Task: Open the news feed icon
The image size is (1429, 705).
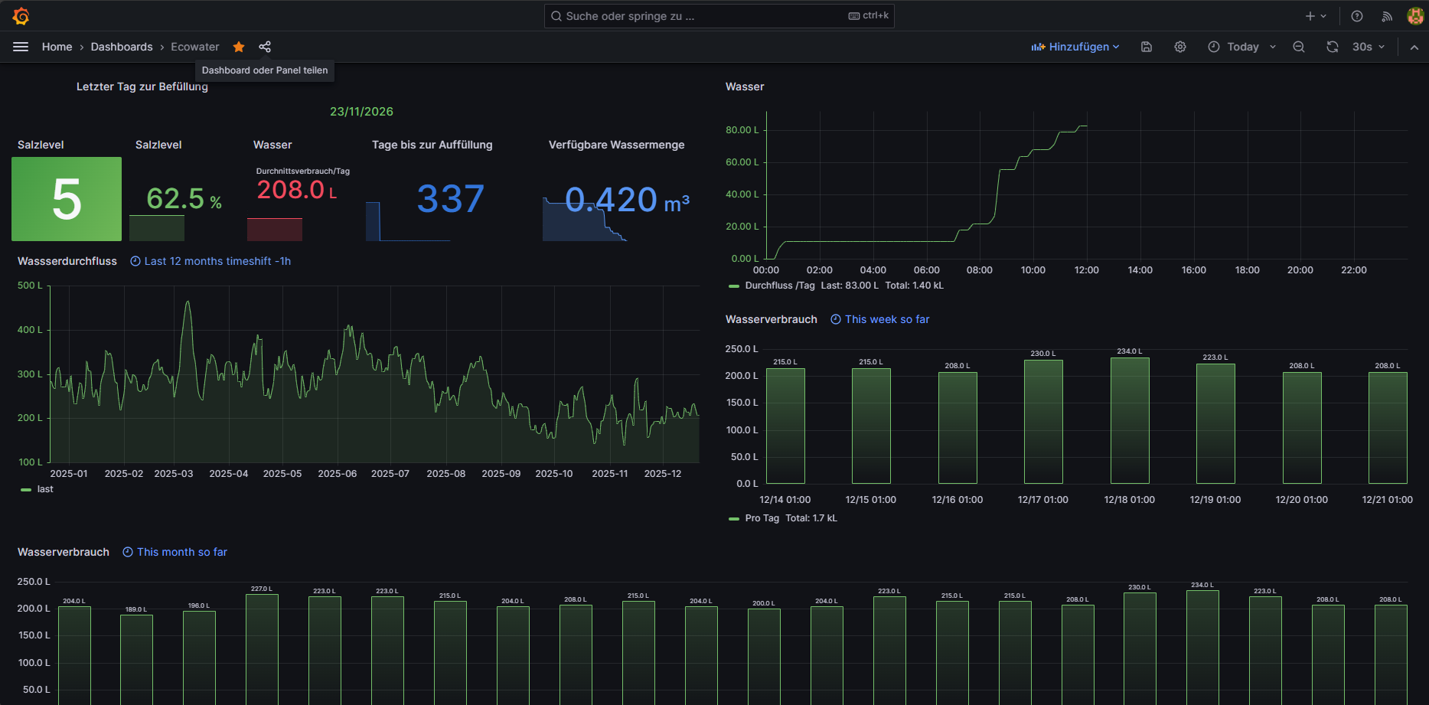Action: [x=1387, y=16]
